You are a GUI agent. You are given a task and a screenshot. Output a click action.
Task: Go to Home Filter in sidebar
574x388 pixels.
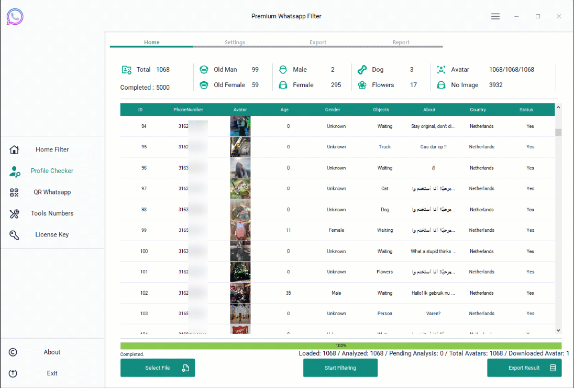[x=52, y=149]
